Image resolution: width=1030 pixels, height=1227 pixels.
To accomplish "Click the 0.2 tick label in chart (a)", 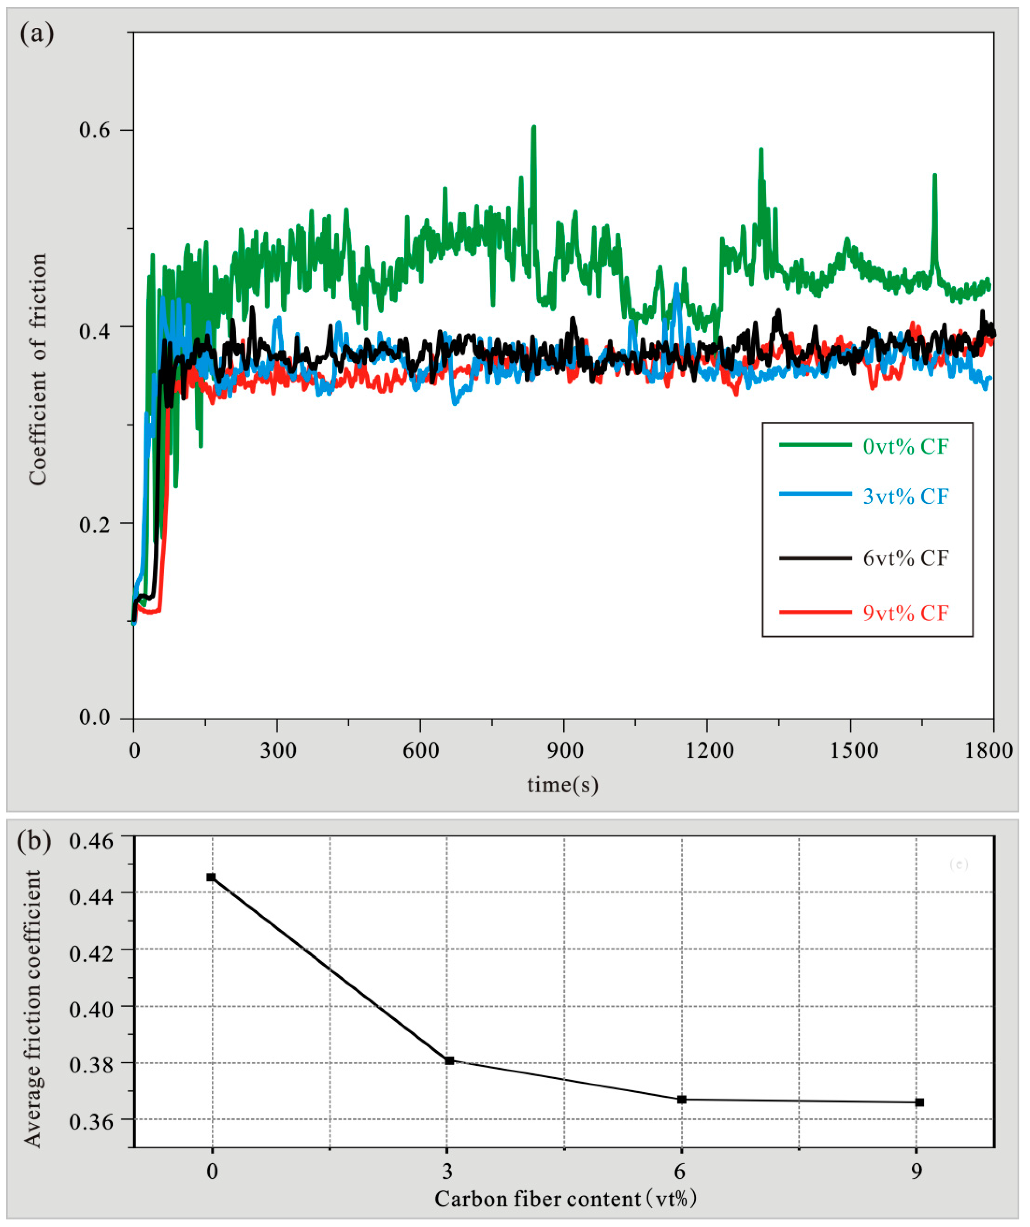I will click(95, 525).
